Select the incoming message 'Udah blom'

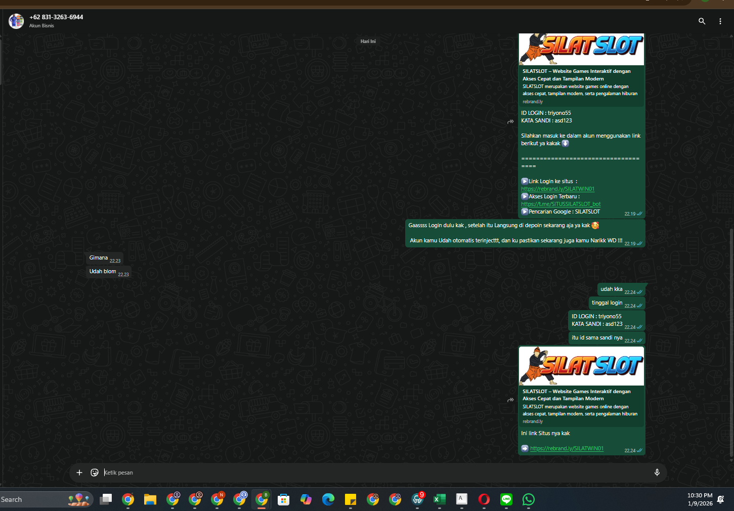click(109, 272)
